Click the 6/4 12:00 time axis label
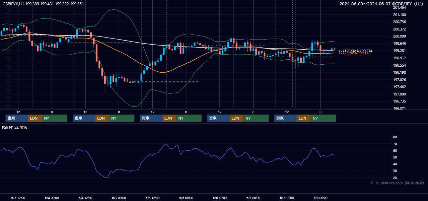The image size is (428, 201). [85, 198]
